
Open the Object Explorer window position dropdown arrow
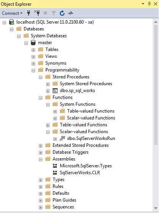[143, 4]
